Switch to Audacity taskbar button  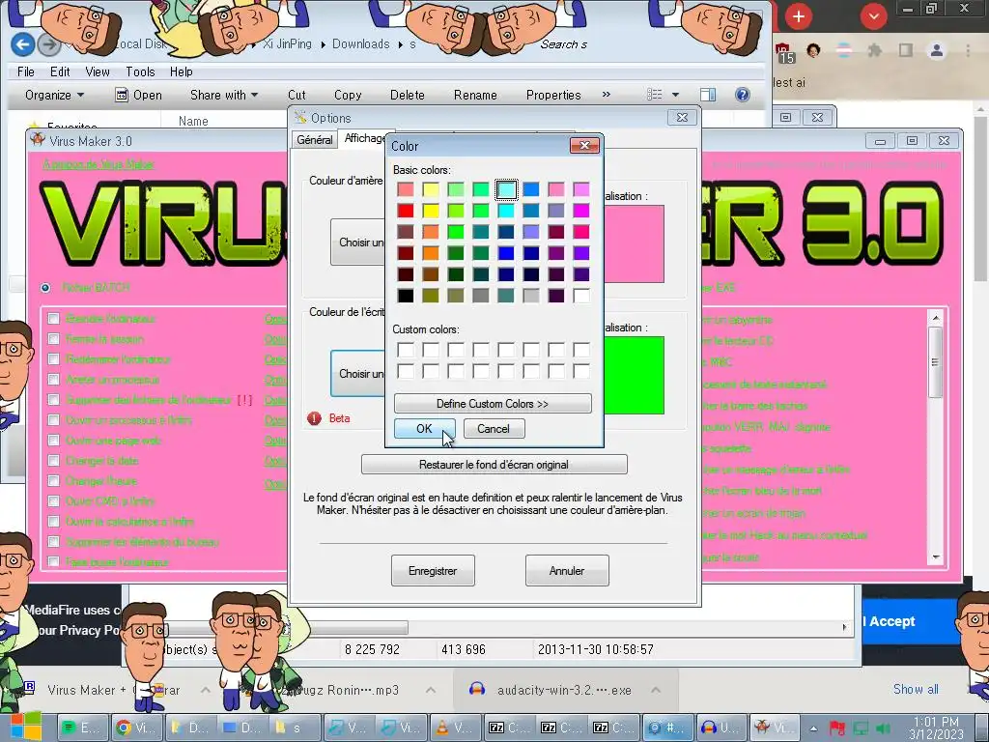720,728
